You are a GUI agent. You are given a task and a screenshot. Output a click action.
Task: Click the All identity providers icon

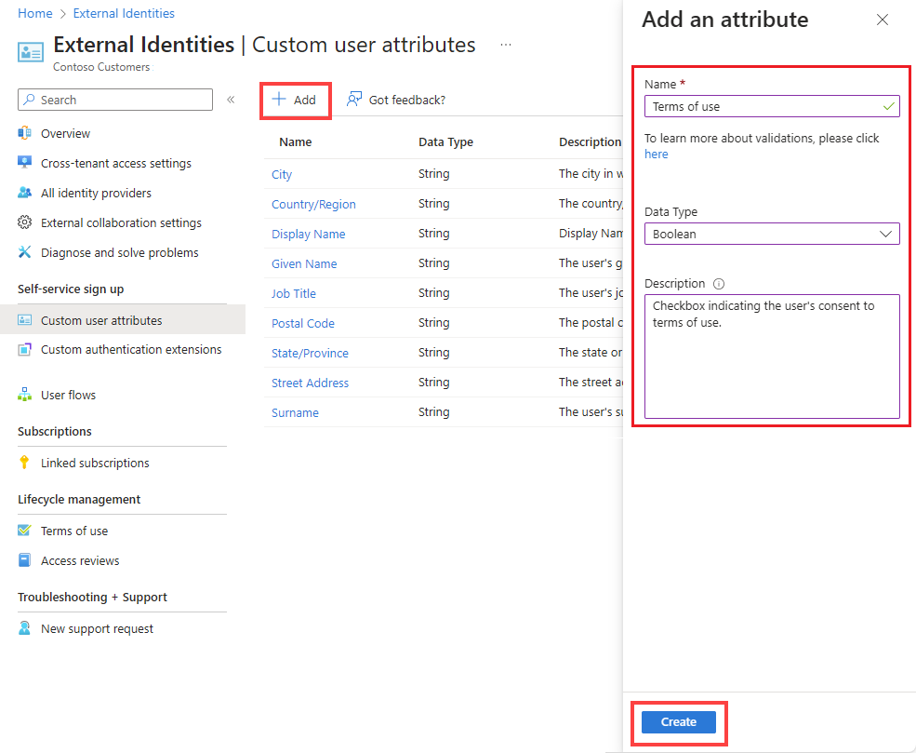click(x=25, y=193)
